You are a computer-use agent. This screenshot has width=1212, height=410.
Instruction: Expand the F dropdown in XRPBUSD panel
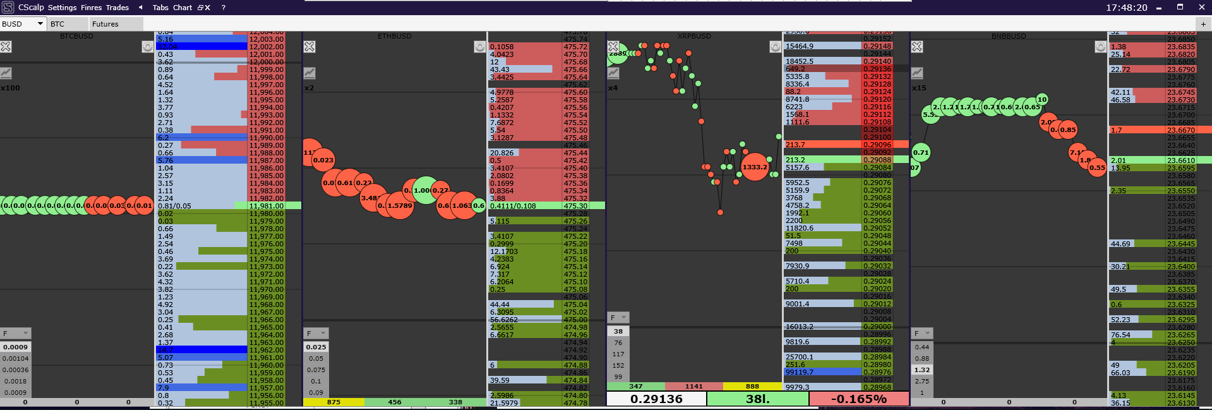coord(618,317)
